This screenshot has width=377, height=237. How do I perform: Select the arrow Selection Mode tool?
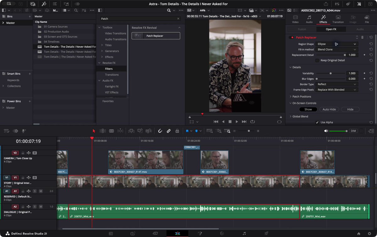94,131
